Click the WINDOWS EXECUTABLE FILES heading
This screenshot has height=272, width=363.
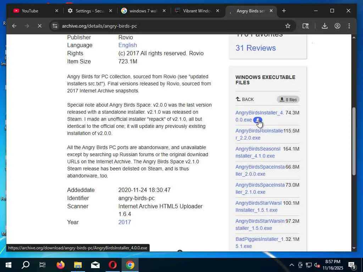point(265,80)
